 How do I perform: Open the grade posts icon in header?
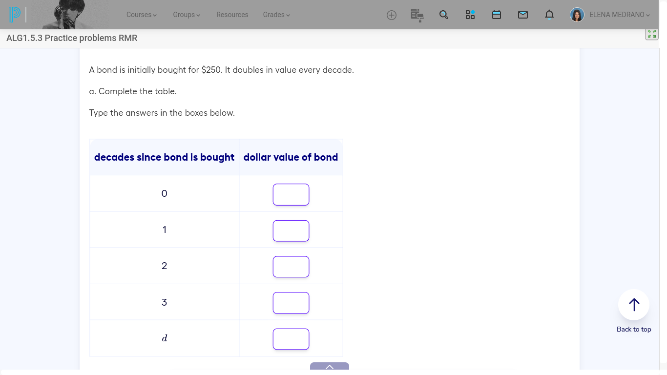(x=417, y=15)
